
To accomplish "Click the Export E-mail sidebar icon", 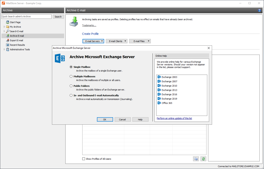I will point(8,40).
